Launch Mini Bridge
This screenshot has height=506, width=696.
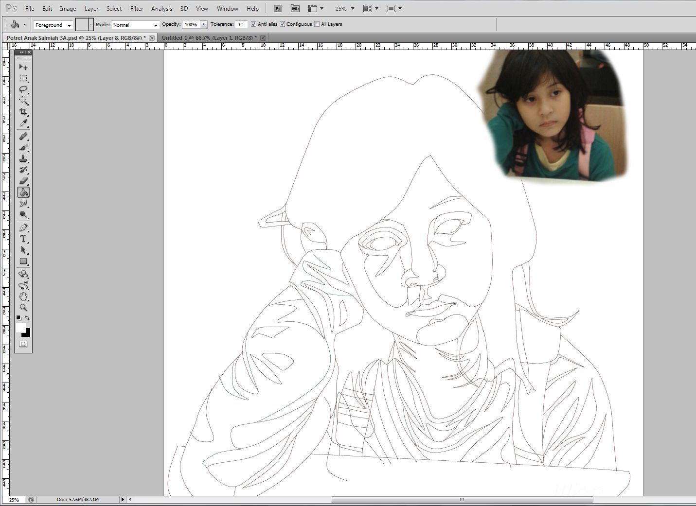click(295, 8)
